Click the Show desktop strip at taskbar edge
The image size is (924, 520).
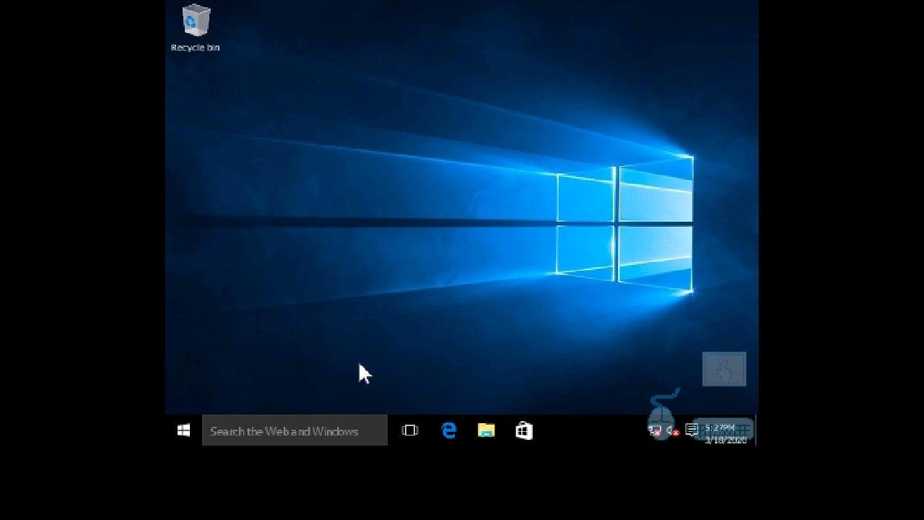(x=755, y=430)
